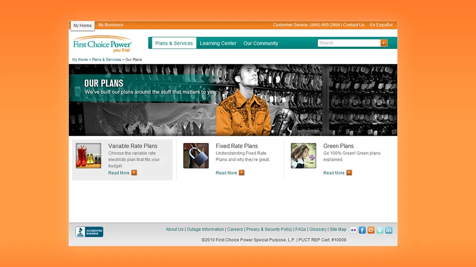Open the Flickr social icon
This screenshot has width=476, height=267.
pos(353,230)
